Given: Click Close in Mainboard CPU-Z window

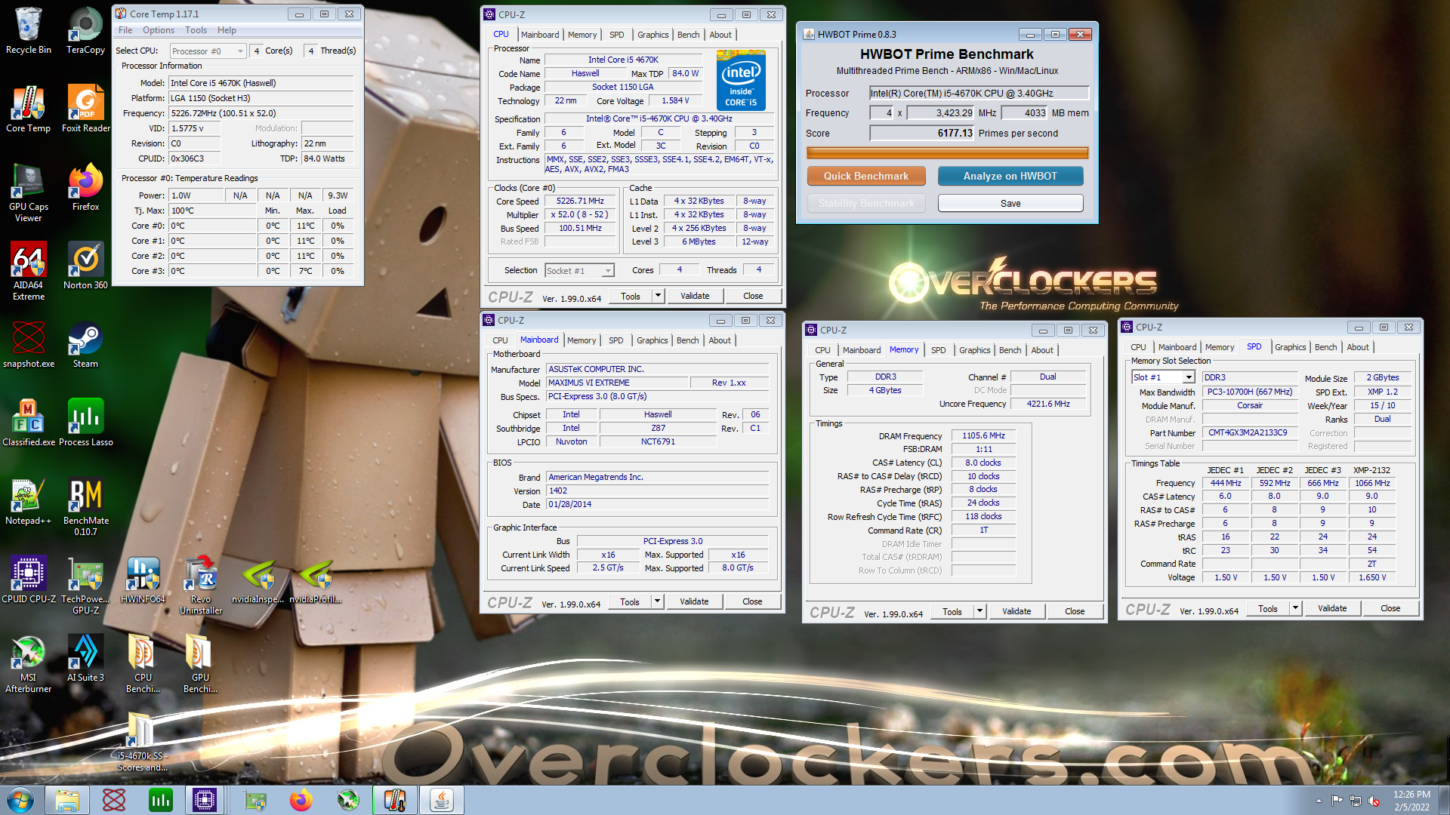Looking at the screenshot, I should point(752,601).
